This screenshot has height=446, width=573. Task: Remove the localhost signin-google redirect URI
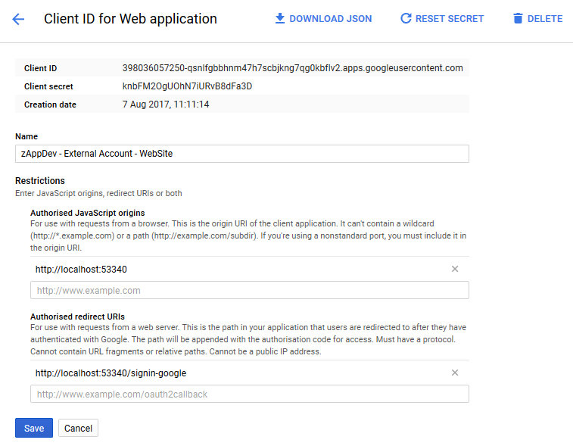point(455,373)
